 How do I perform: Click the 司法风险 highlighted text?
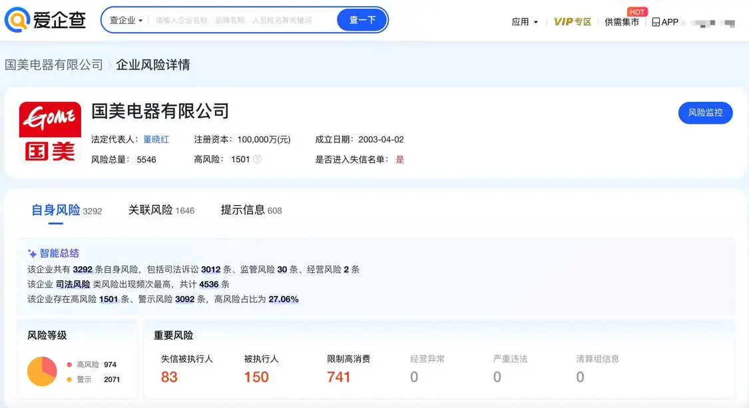73,284
